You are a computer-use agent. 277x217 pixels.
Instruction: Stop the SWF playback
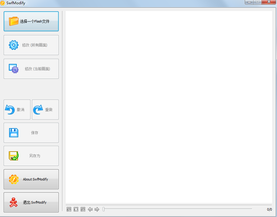pyautogui.click(x=76, y=209)
